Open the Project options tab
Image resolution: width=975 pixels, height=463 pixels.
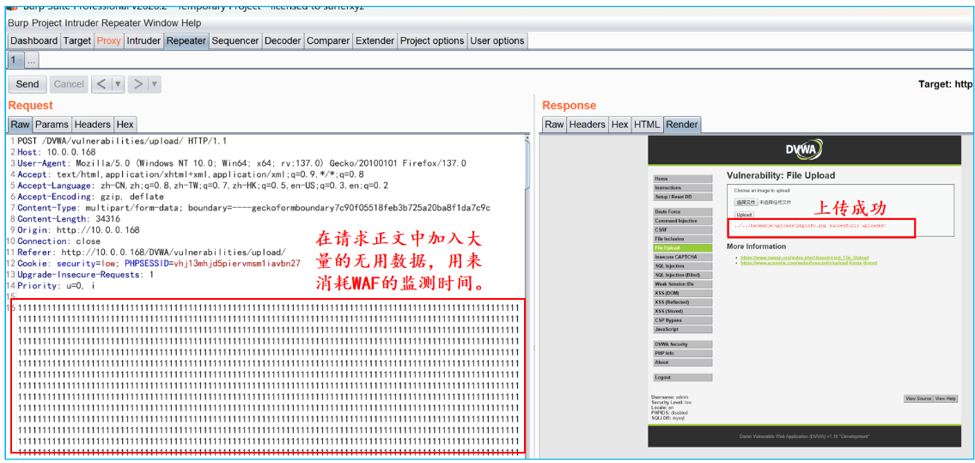coord(432,41)
